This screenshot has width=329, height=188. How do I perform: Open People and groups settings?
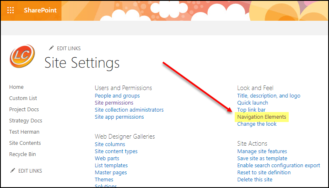[117, 96]
